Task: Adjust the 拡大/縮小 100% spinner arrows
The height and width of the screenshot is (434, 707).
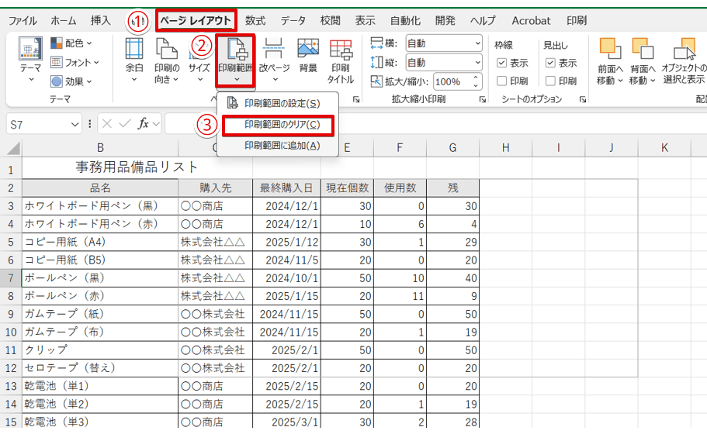Action: pyautogui.click(x=476, y=81)
